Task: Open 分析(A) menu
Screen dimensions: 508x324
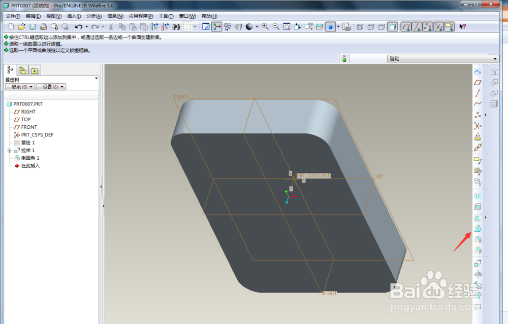Action: coord(94,16)
